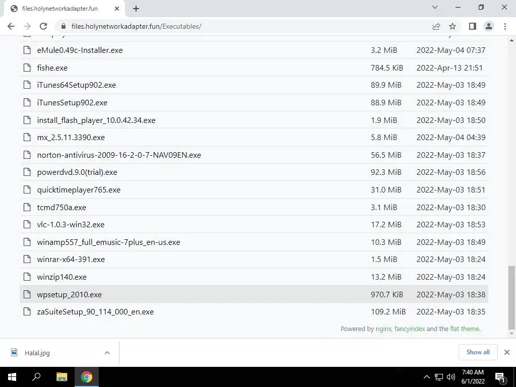This screenshot has height=387, width=516.
Task: Close the files.holynetworkadapter.fun tab
Action: (117, 9)
